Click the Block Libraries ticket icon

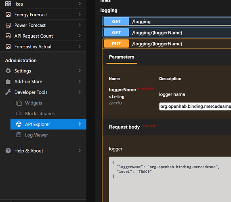pyautogui.click(x=19, y=114)
